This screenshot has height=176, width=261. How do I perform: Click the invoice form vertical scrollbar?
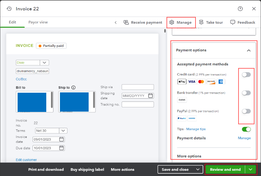(165, 31)
